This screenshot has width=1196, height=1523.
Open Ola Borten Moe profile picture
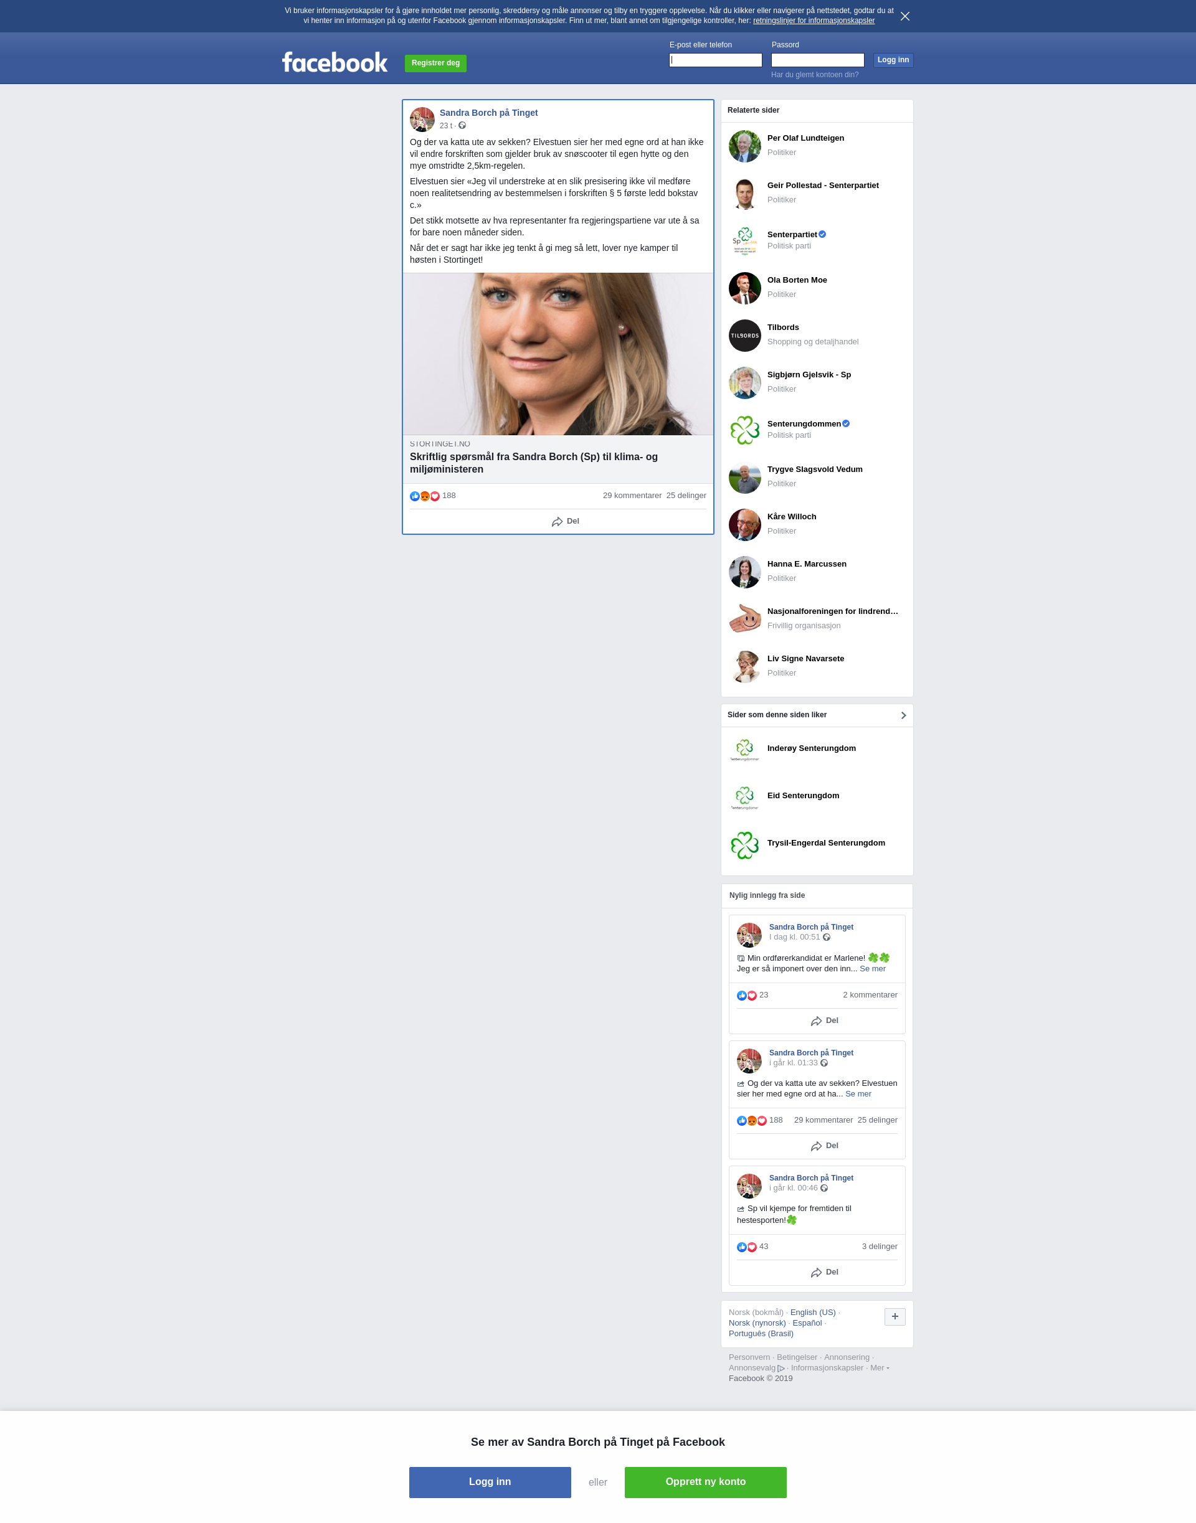(x=744, y=288)
